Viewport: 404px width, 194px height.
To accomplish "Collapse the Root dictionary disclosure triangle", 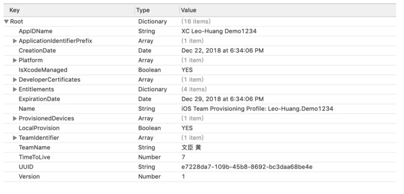I will [x=6, y=22].
